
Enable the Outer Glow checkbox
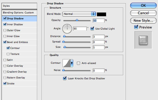(x=5, y=30)
